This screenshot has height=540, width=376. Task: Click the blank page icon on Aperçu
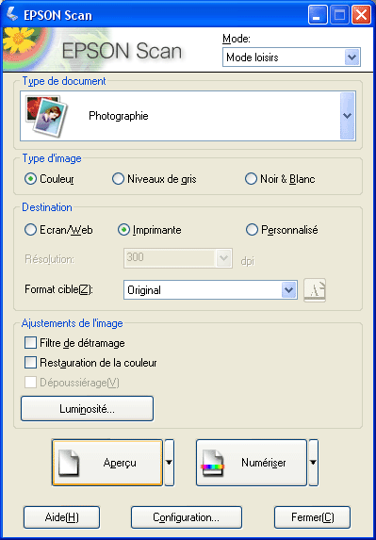(68, 464)
